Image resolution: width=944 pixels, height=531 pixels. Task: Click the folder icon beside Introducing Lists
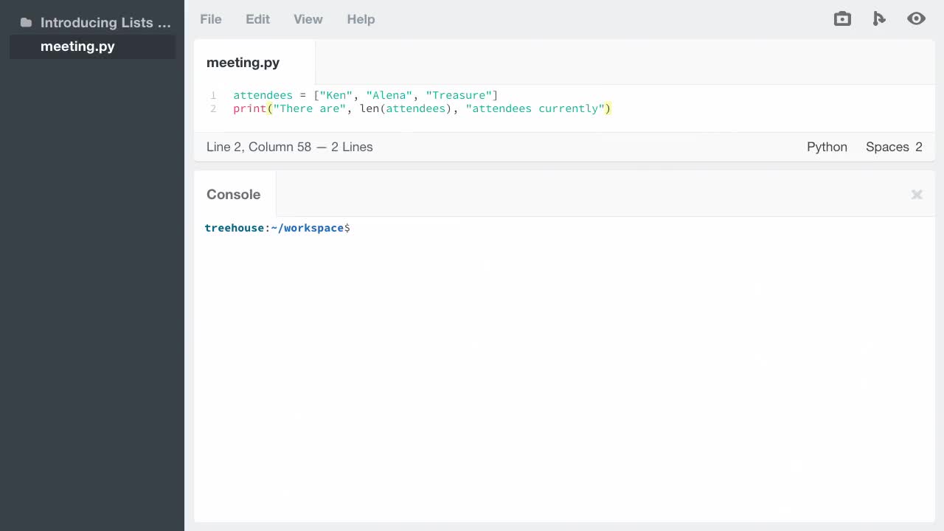26,22
